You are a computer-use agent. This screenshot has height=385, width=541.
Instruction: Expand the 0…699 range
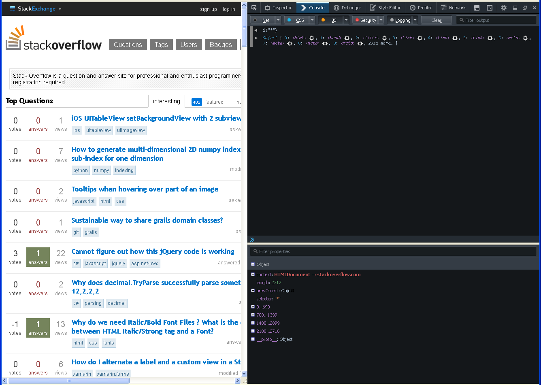(x=253, y=307)
